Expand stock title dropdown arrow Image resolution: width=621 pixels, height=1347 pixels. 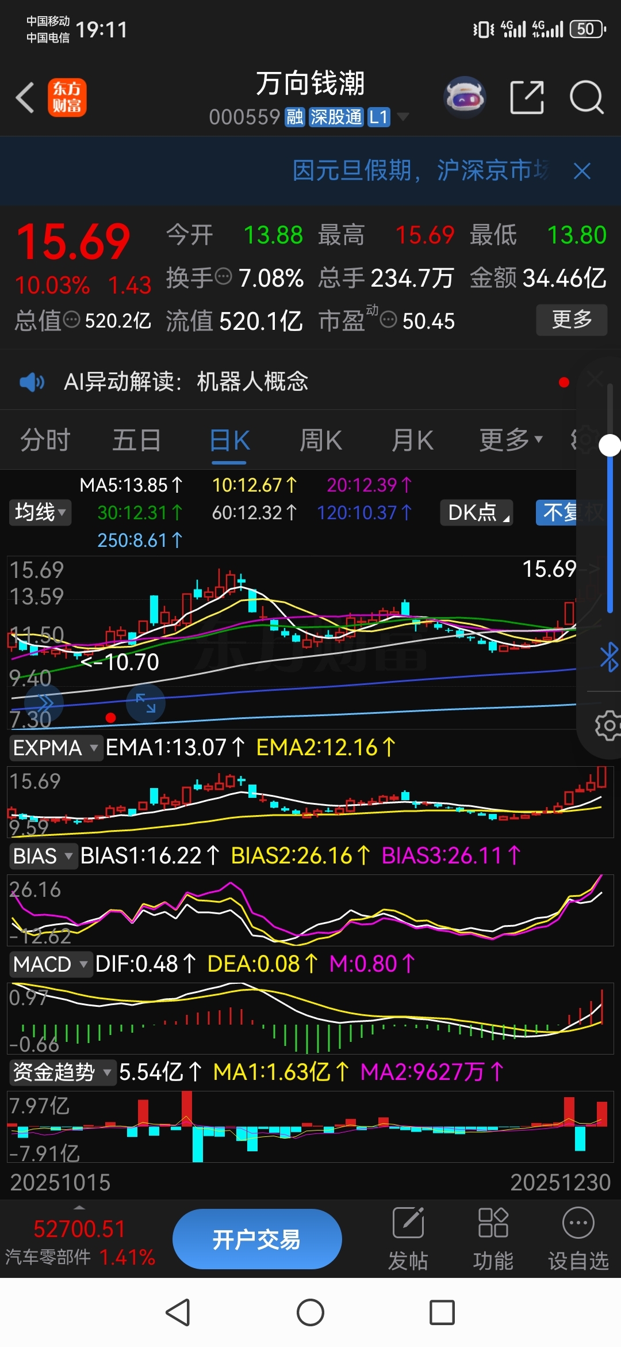pyautogui.click(x=403, y=117)
